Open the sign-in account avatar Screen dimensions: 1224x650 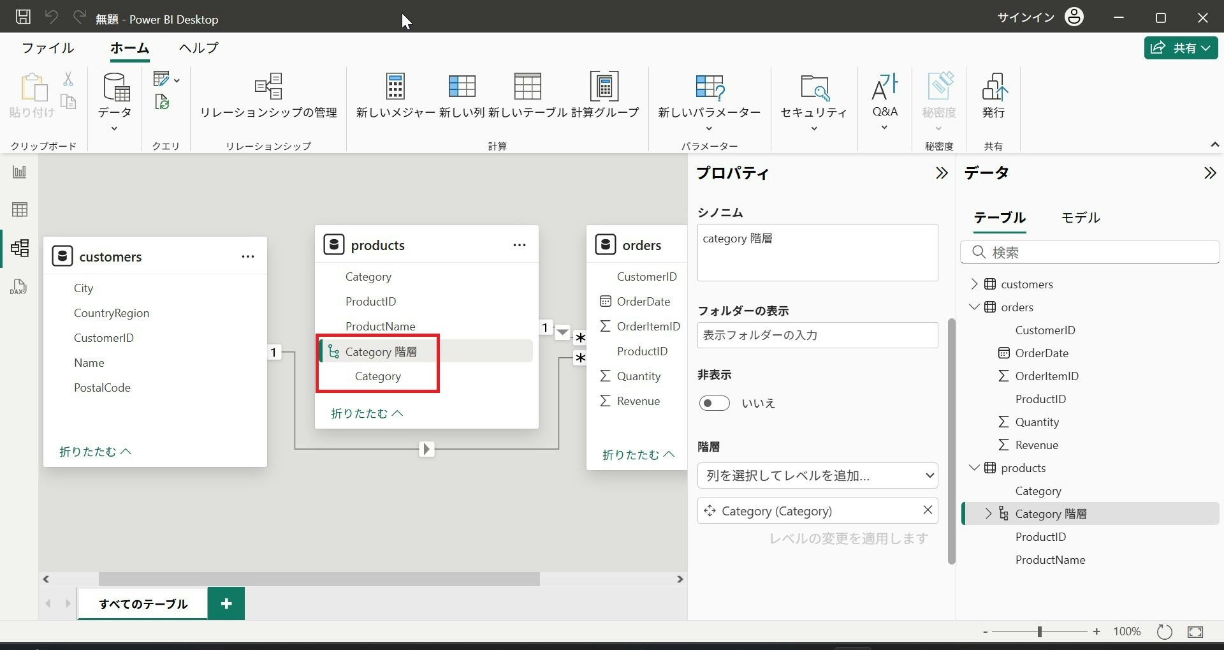click(x=1074, y=17)
